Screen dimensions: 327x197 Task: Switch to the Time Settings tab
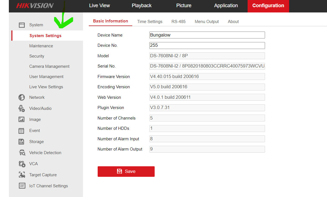150,22
